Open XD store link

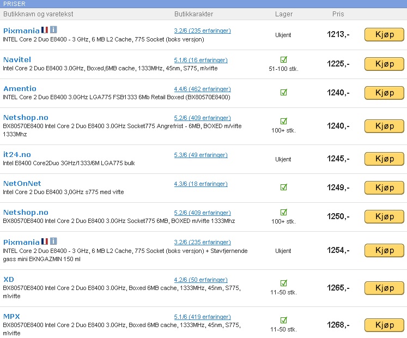(x=9, y=279)
